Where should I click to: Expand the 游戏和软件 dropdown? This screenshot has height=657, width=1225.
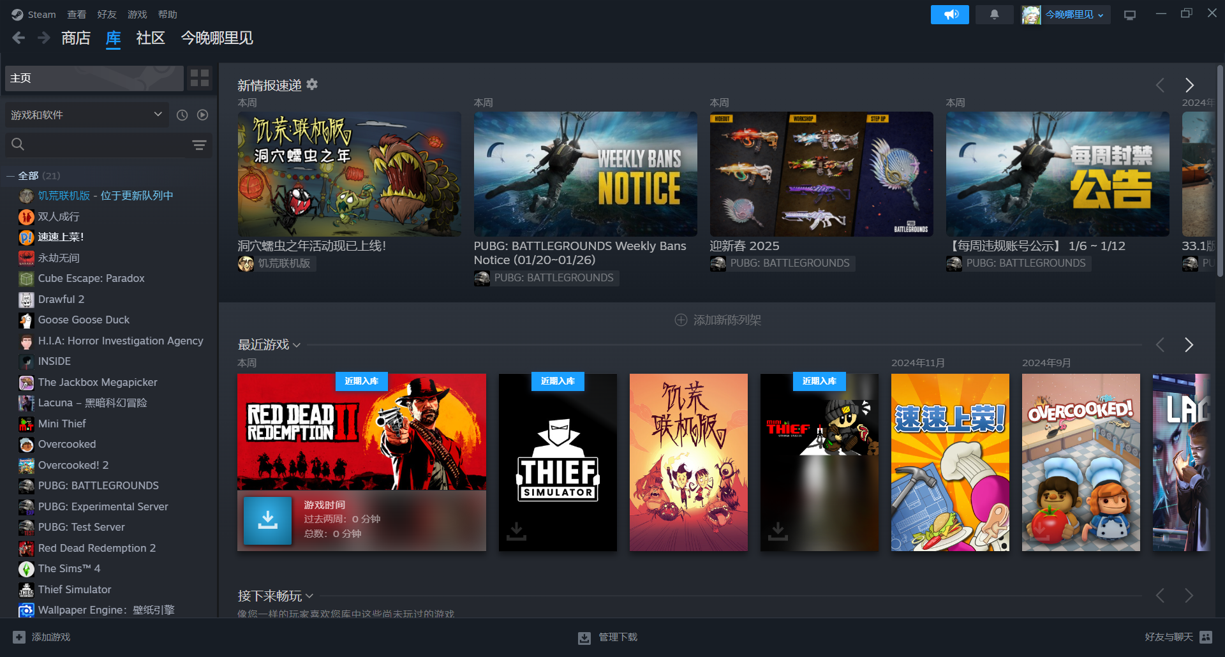(x=87, y=115)
